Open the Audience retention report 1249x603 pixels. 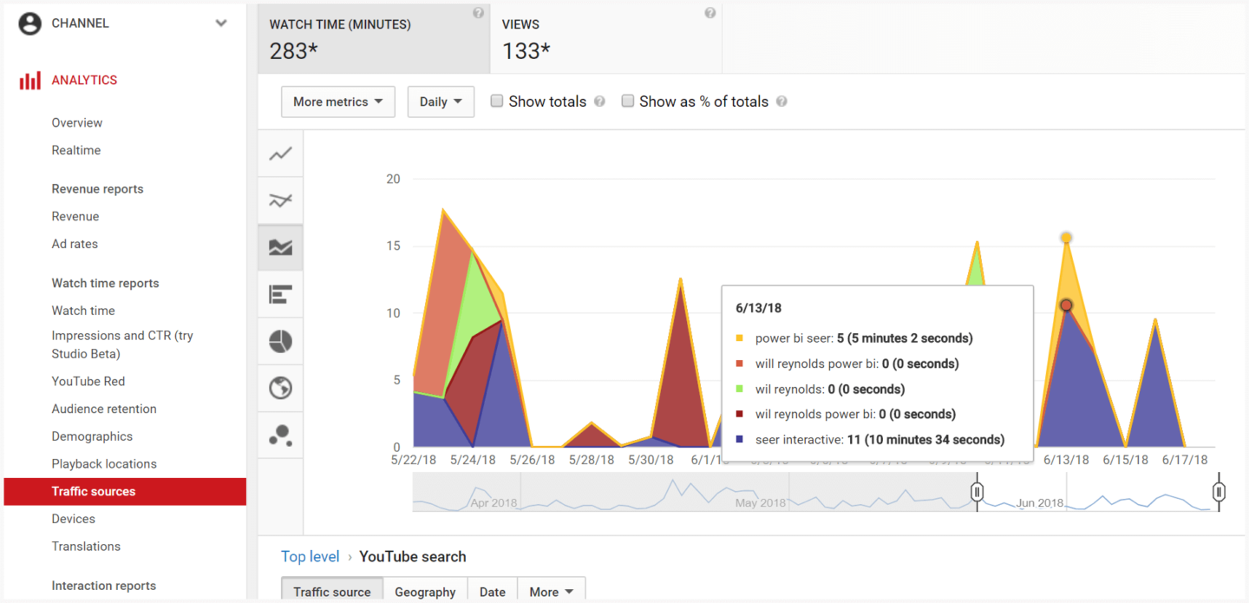click(104, 408)
